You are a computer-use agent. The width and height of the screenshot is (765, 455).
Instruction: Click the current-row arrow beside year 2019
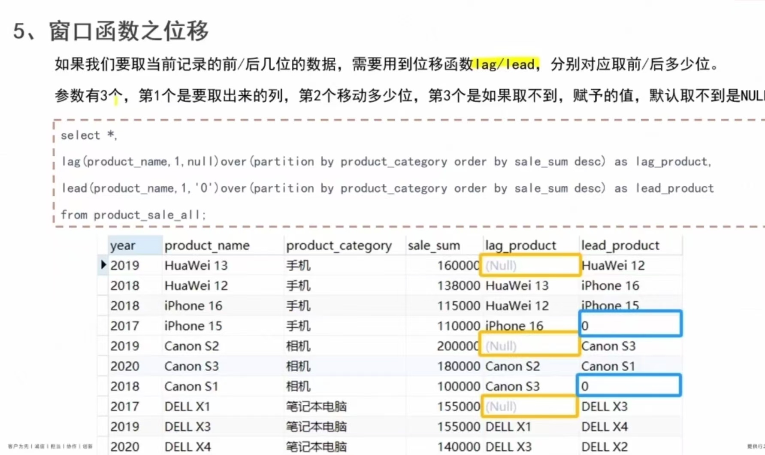tap(103, 265)
